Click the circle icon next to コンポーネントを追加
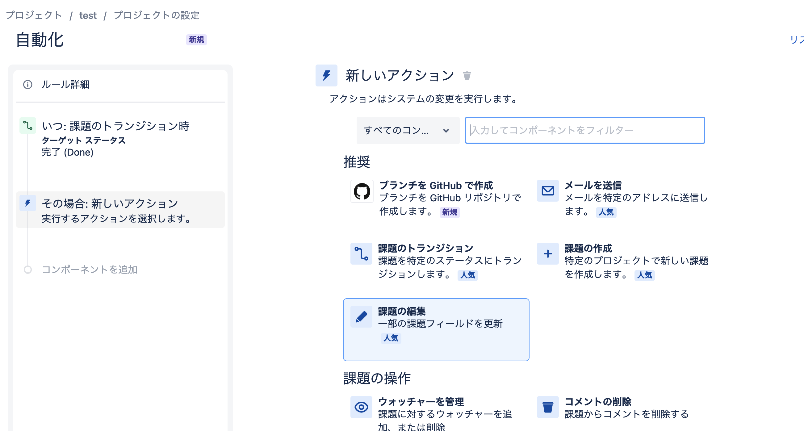The width and height of the screenshot is (804, 431). pyautogui.click(x=28, y=270)
